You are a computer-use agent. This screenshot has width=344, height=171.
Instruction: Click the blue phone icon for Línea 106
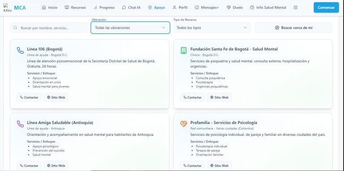click(x=20, y=51)
